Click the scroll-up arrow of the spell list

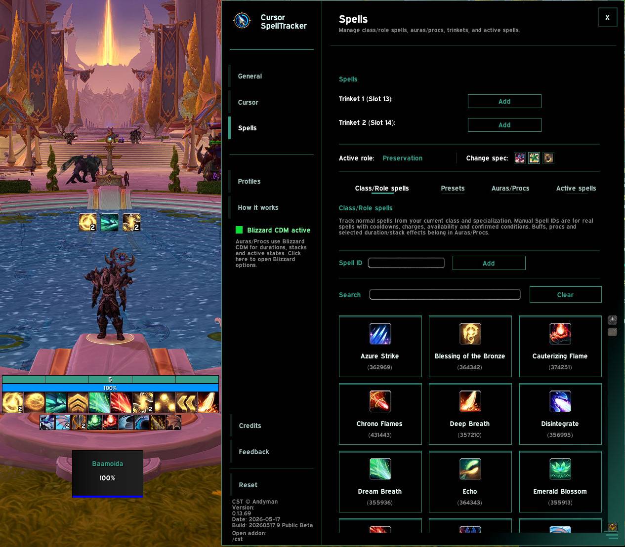point(612,320)
